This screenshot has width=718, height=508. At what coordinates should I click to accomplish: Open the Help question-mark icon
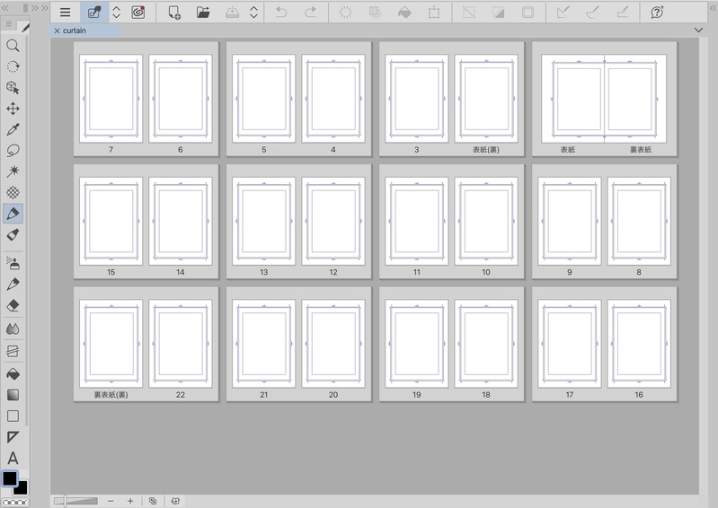coord(657,13)
